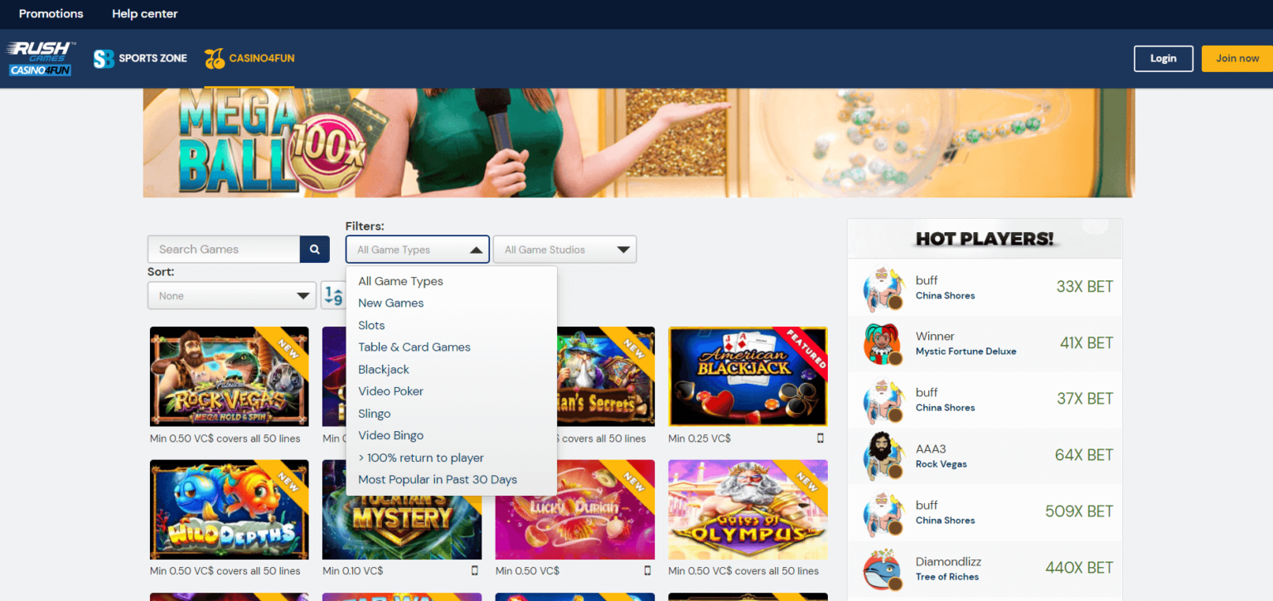The image size is (1273, 601).
Task: Click Rock Vegas in Hot Players list
Action: point(941,464)
